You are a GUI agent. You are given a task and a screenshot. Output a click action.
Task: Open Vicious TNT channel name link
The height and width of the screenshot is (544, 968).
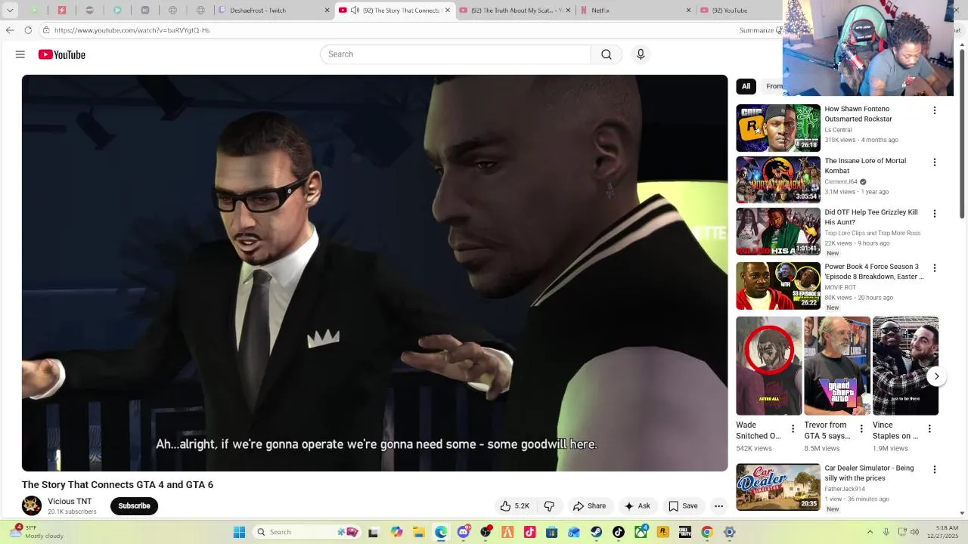click(70, 502)
